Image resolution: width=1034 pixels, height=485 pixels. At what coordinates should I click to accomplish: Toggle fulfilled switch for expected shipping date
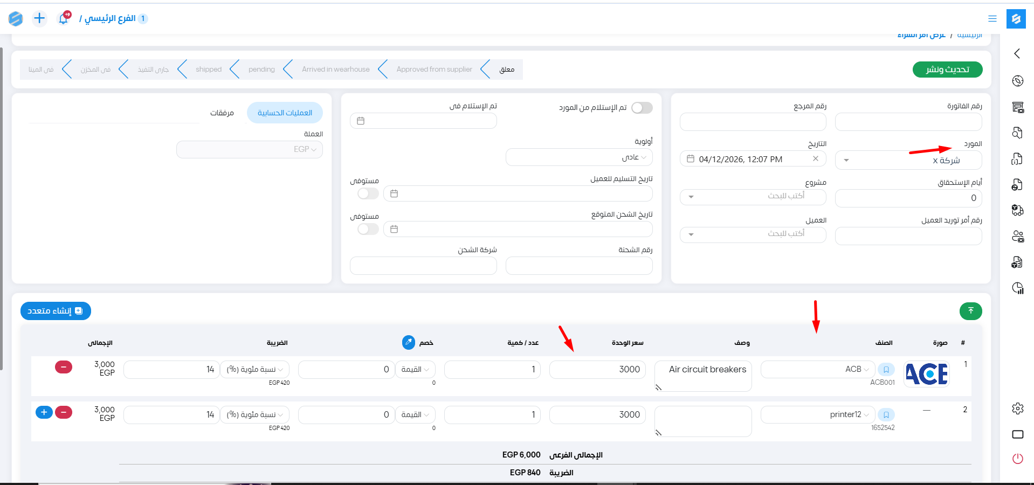pos(368,229)
